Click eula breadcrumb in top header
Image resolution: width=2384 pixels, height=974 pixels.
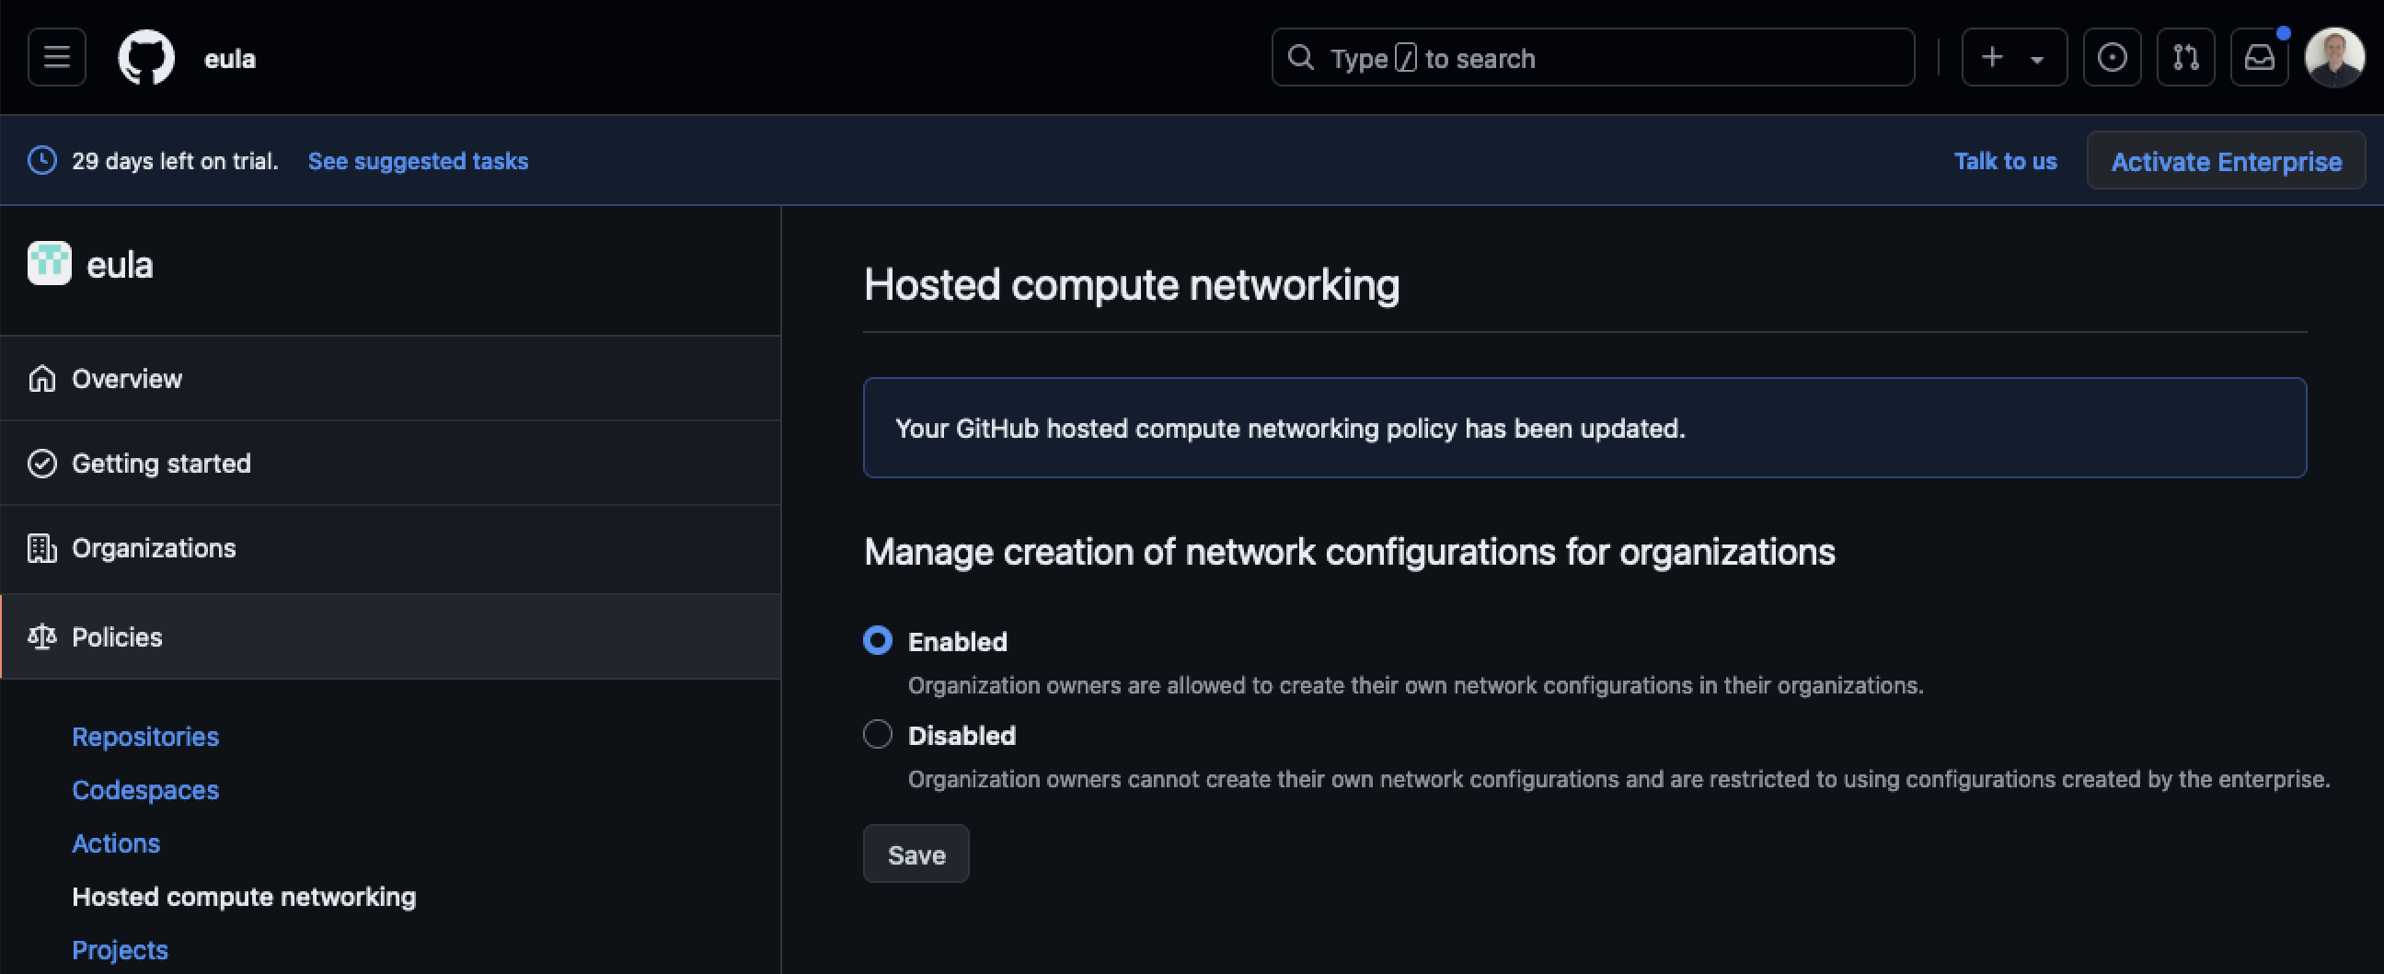[229, 58]
